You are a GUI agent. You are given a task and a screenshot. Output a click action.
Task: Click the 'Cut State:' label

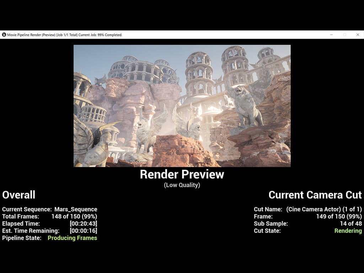click(x=267, y=231)
